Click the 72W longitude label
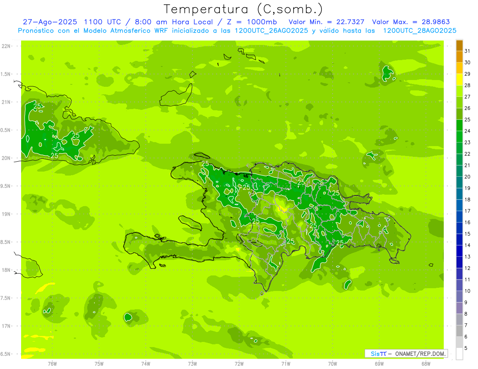The image size is (478, 369). [239, 364]
